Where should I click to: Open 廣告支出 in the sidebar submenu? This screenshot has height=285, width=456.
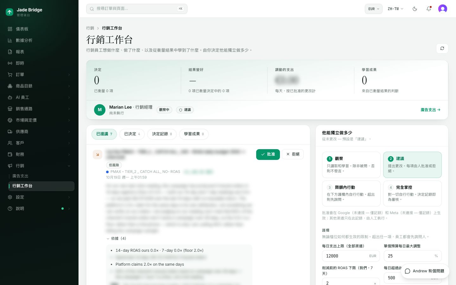click(x=41, y=176)
